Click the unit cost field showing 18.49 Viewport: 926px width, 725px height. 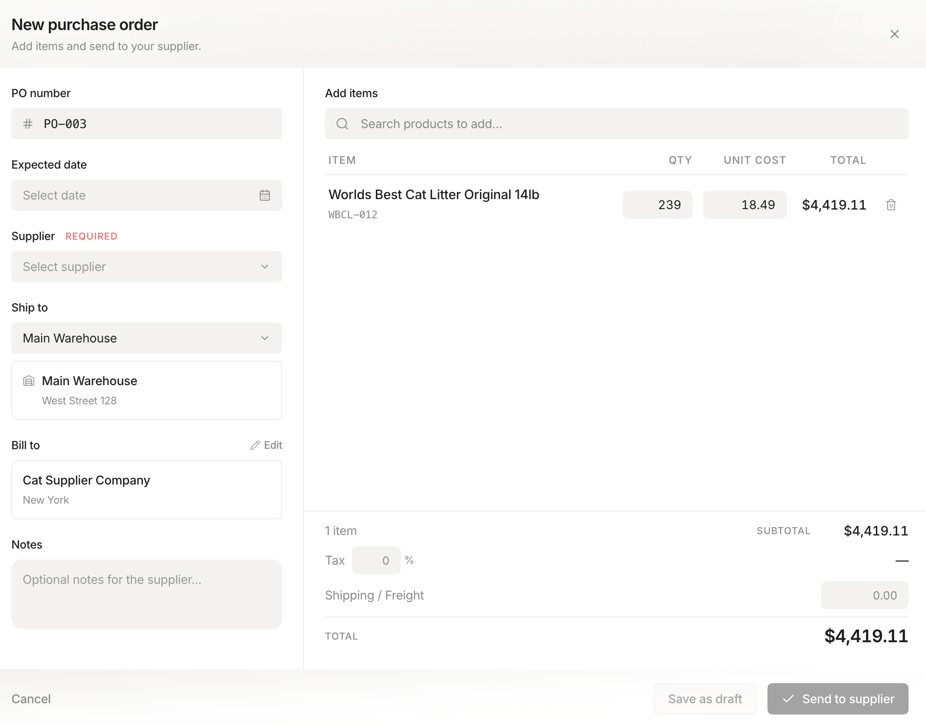coord(744,205)
